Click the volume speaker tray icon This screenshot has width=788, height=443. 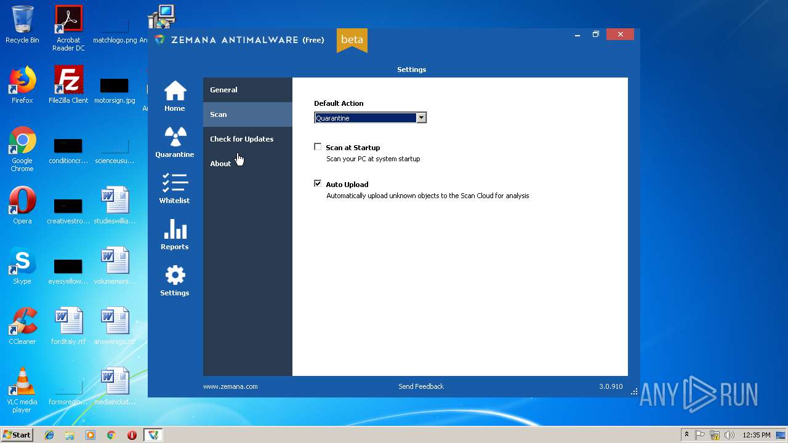[730, 435]
